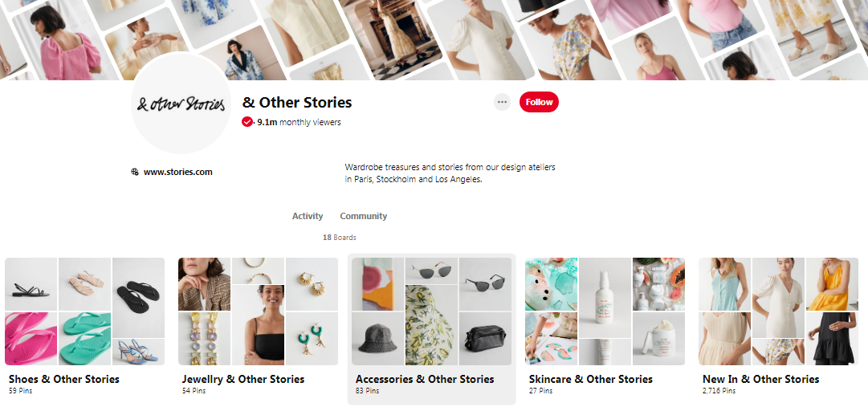Viewport: 868px width, 407px height.
Task: Follow the & Other Stories profile
Action: [x=539, y=102]
